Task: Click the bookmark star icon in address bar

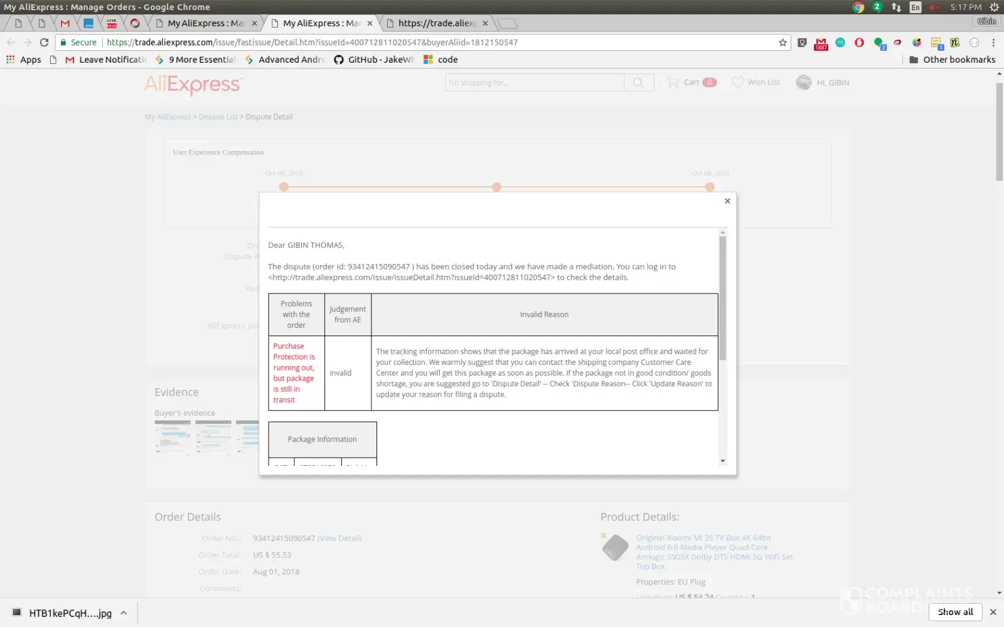Action: click(x=782, y=43)
